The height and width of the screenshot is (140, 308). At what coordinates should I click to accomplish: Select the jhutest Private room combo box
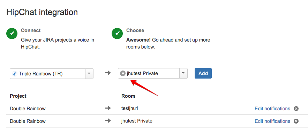tap(153, 73)
